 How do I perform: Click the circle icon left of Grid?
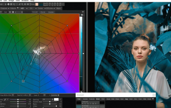tap(1, 12)
